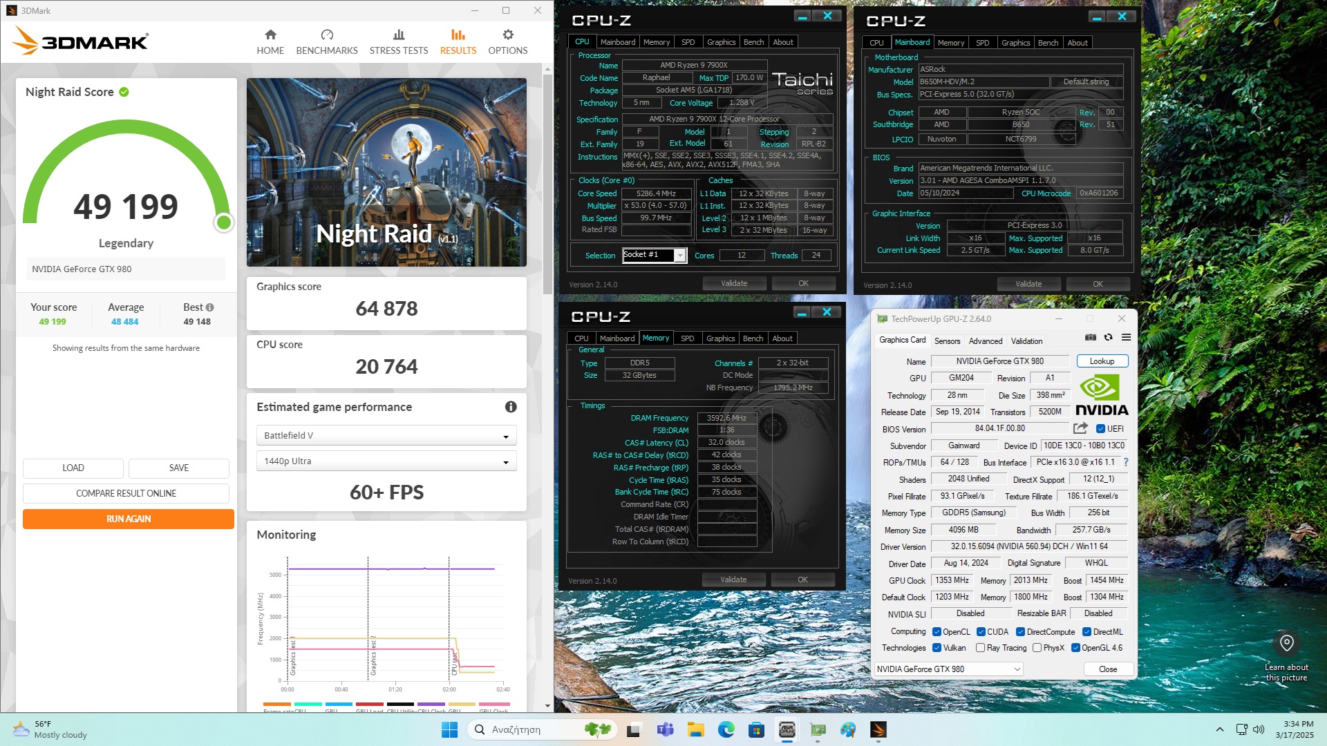Open Task View on the taskbar

[x=634, y=729]
